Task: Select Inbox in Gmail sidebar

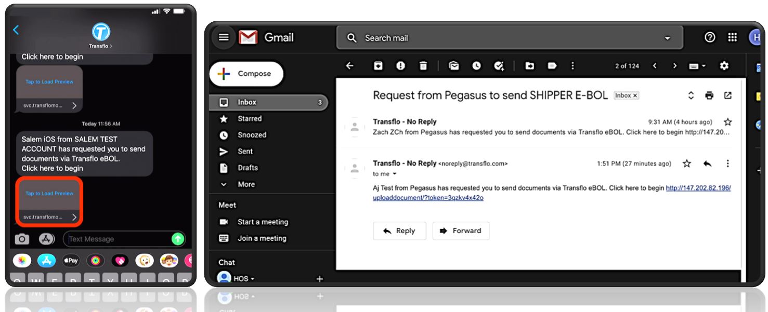Action: pos(268,102)
